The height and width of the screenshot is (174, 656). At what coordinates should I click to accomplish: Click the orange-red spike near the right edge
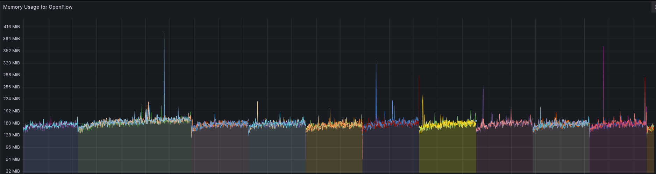[x=645, y=79]
